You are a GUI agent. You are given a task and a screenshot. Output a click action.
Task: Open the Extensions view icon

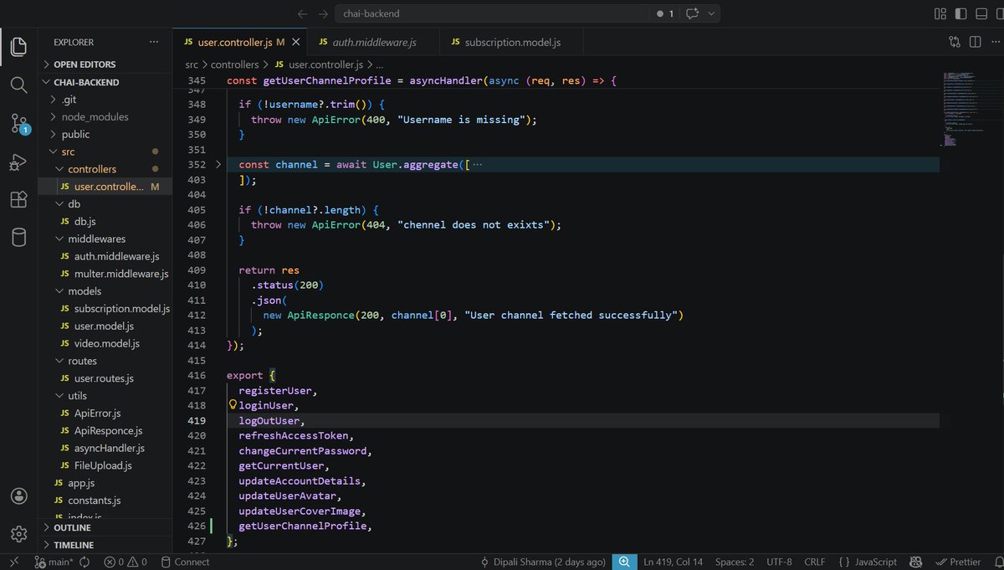(x=18, y=199)
